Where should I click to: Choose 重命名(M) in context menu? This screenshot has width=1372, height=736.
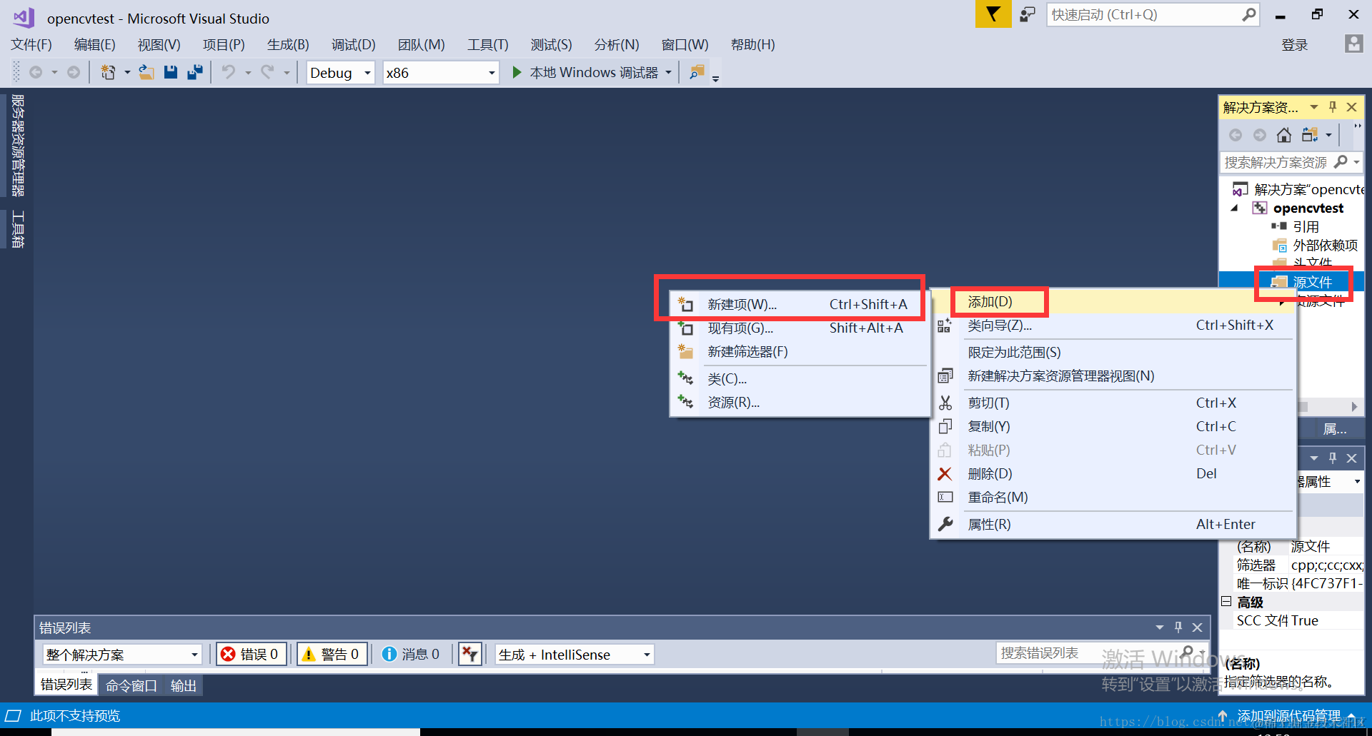[1115, 497]
